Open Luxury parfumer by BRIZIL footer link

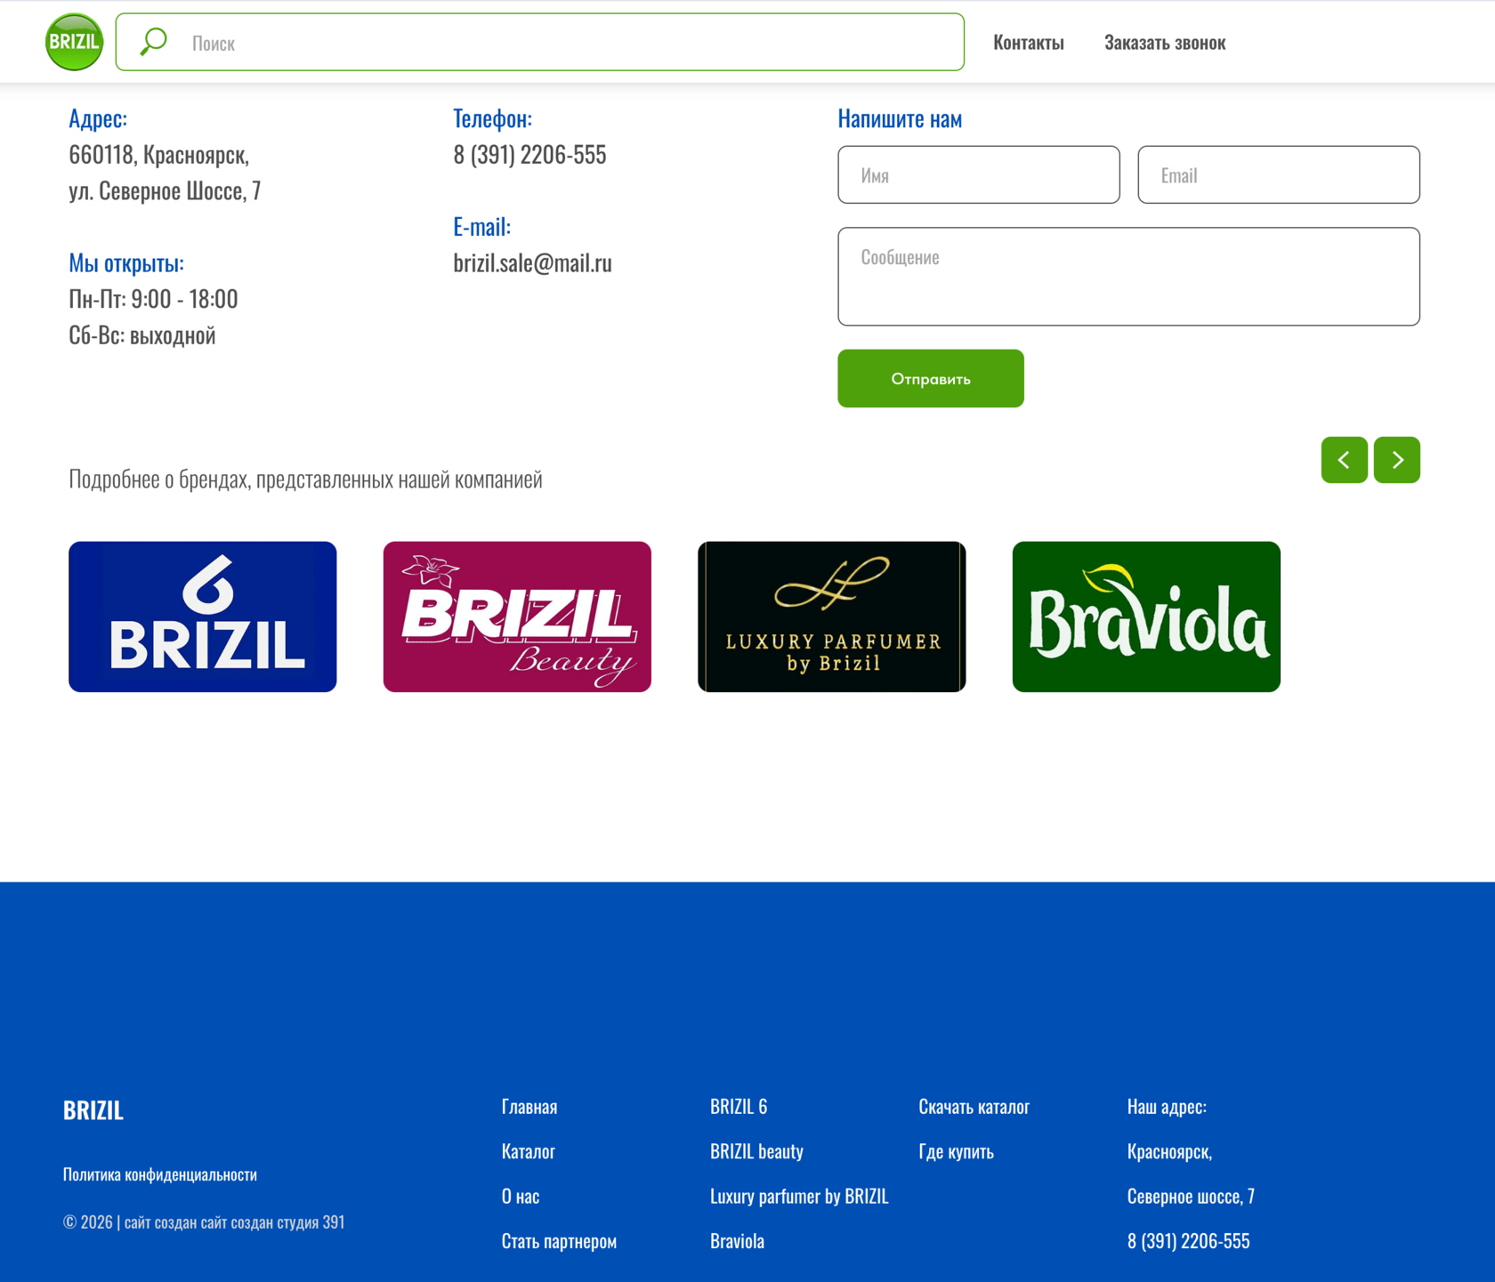click(799, 1196)
